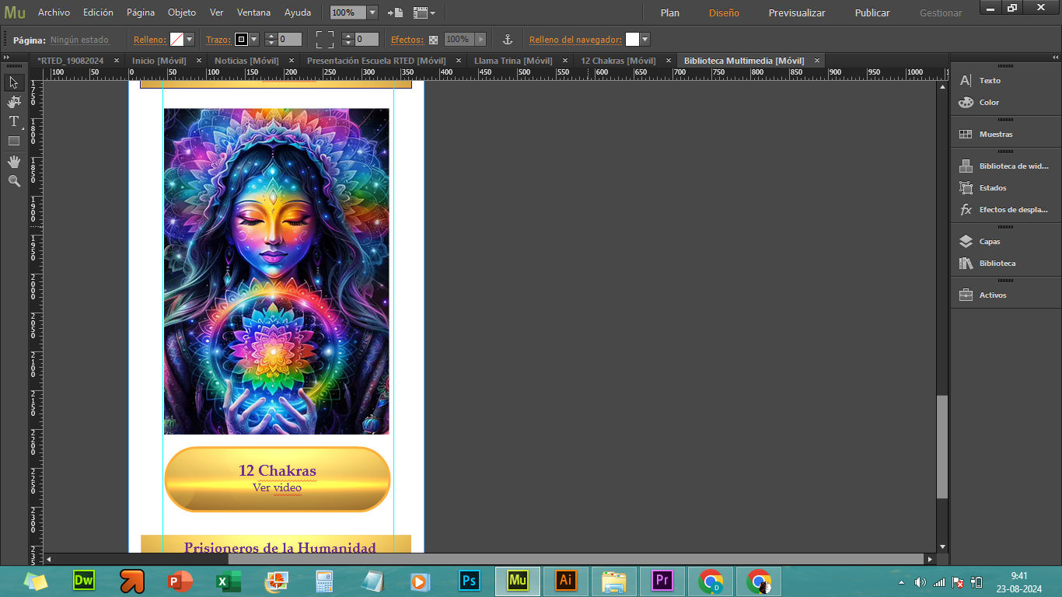
Task: Open the Capas panel
Action: (989, 242)
